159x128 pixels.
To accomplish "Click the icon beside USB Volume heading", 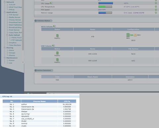I will (x=53, y=45).
